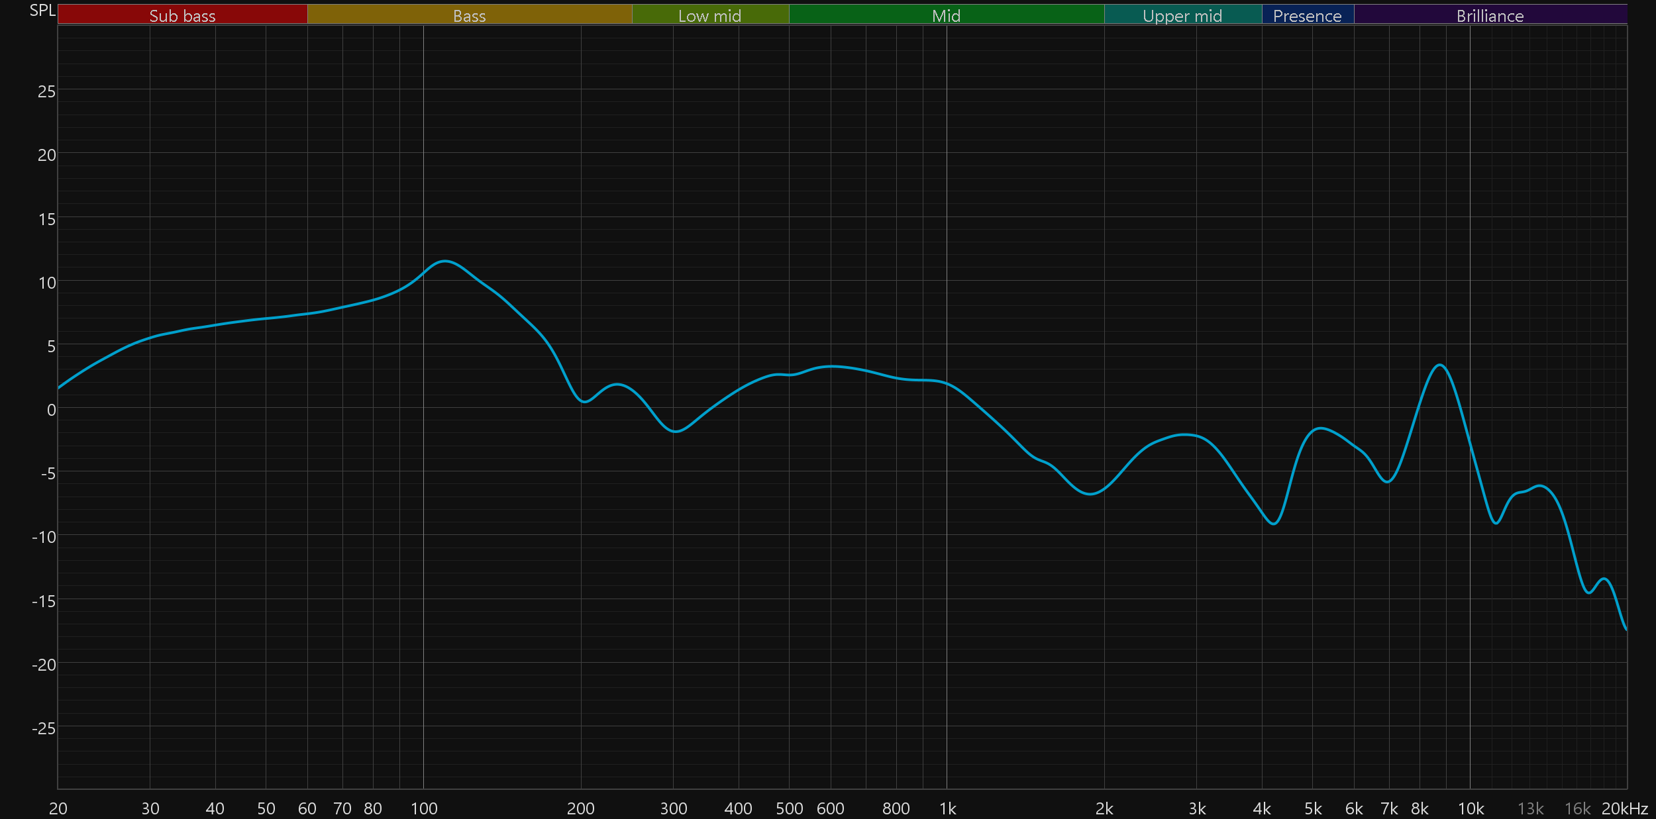Click the Sub bass band label
The height and width of the screenshot is (819, 1656).
pyautogui.click(x=182, y=15)
